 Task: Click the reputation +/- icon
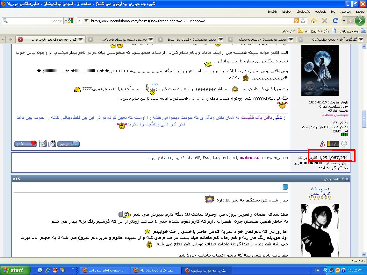pyautogui.click(x=333, y=144)
